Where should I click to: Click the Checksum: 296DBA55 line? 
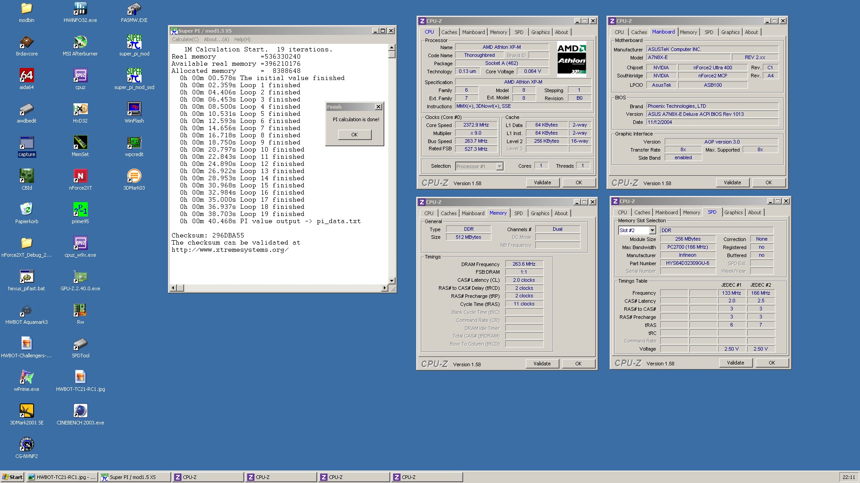coord(208,235)
